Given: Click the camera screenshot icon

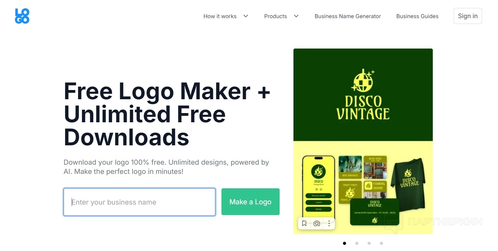Looking at the screenshot, I should [317, 223].
